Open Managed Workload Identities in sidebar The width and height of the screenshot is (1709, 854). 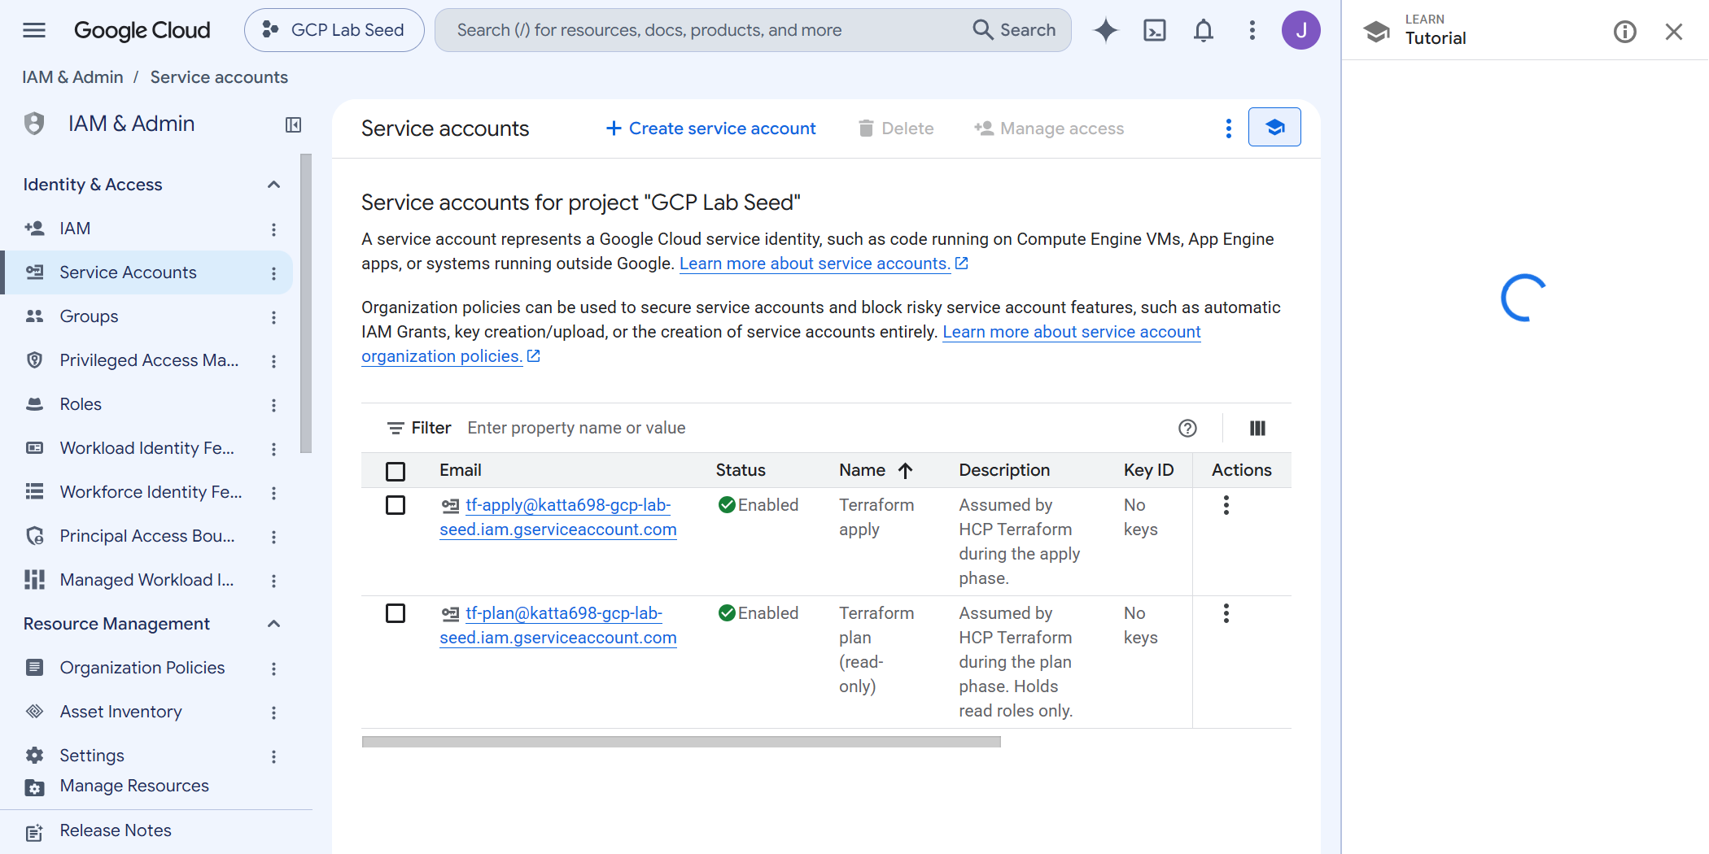tap(146, 580)
